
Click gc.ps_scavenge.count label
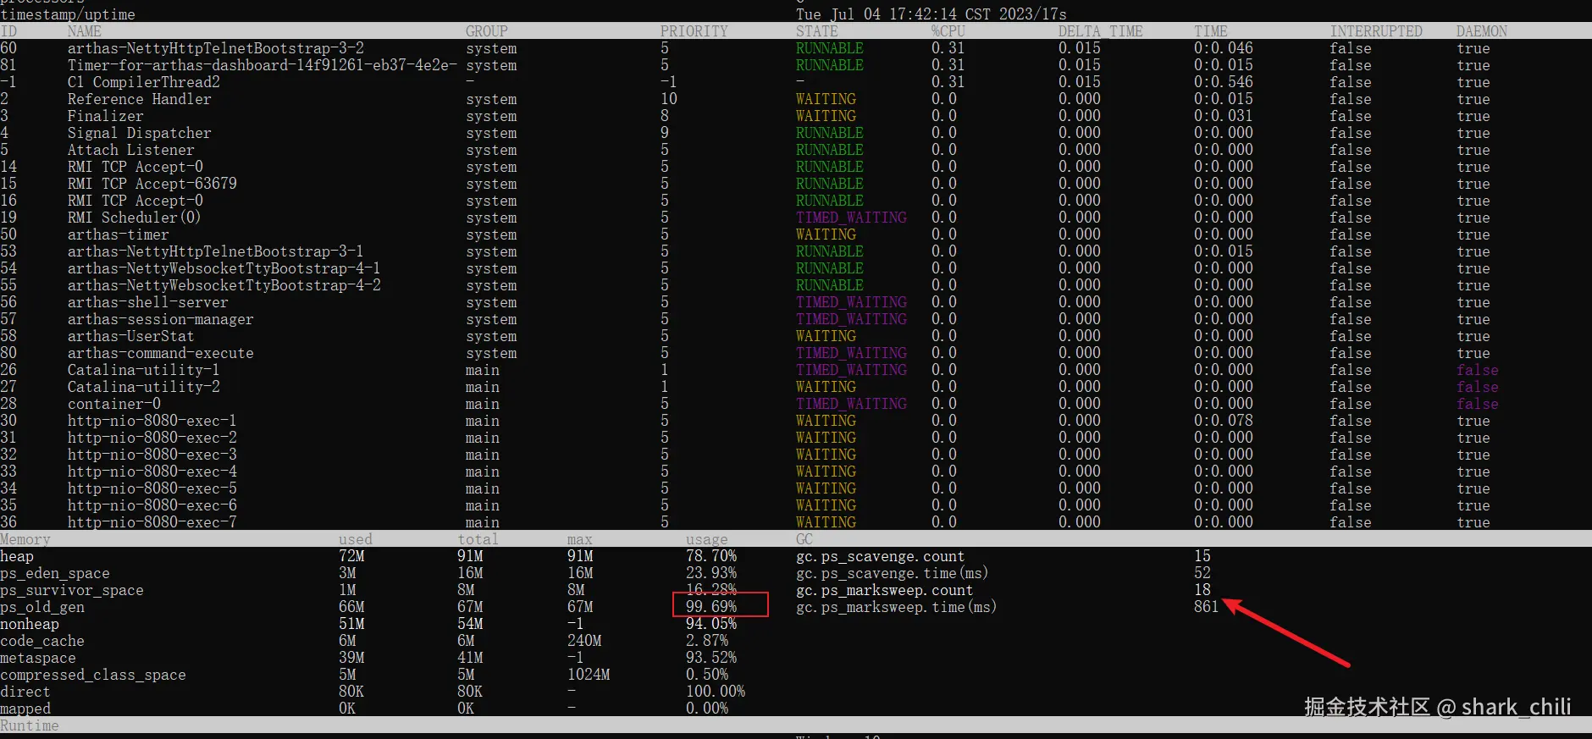click(881, 556)
